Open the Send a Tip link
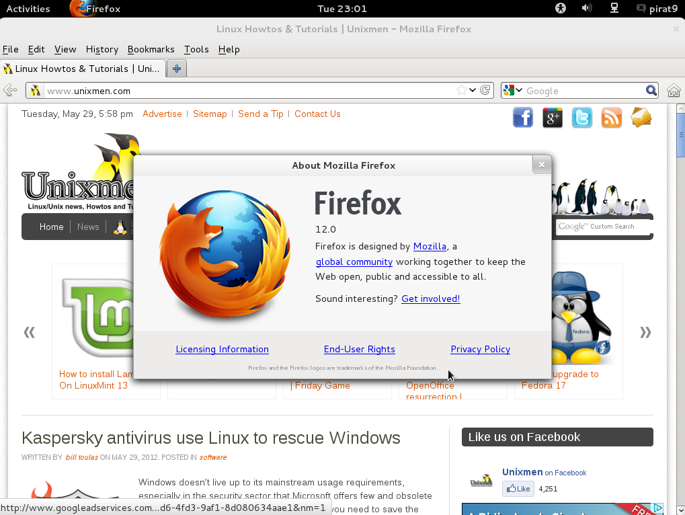The height and width of the screenshot is (515, 685). pos(260,114)
